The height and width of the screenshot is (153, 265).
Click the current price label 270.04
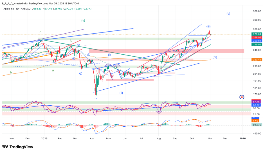tap(257, 34)
